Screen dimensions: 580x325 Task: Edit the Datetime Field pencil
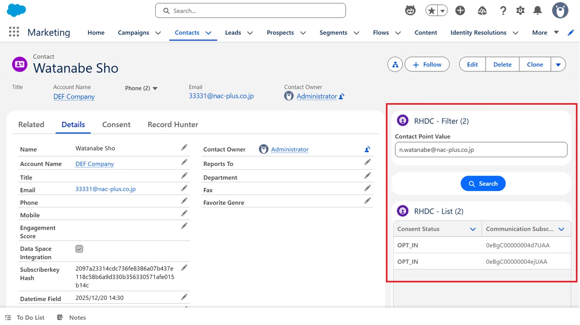pos(184,297)
